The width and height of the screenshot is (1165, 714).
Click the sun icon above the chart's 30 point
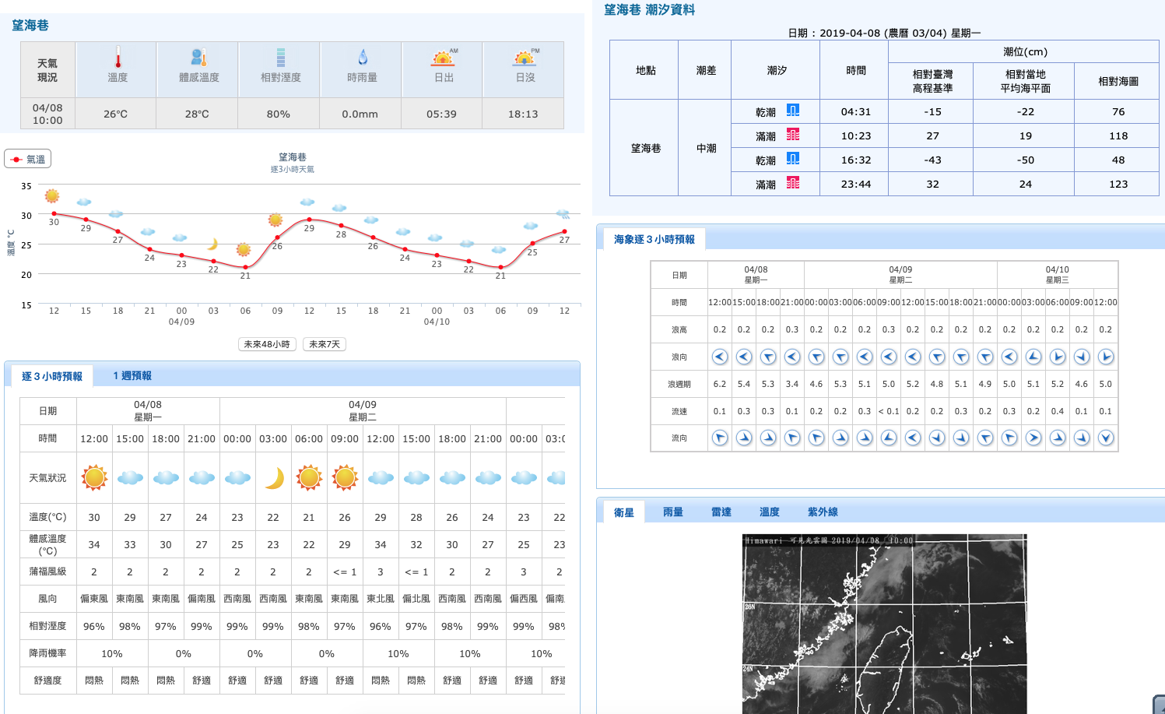[x=52, y=196]
